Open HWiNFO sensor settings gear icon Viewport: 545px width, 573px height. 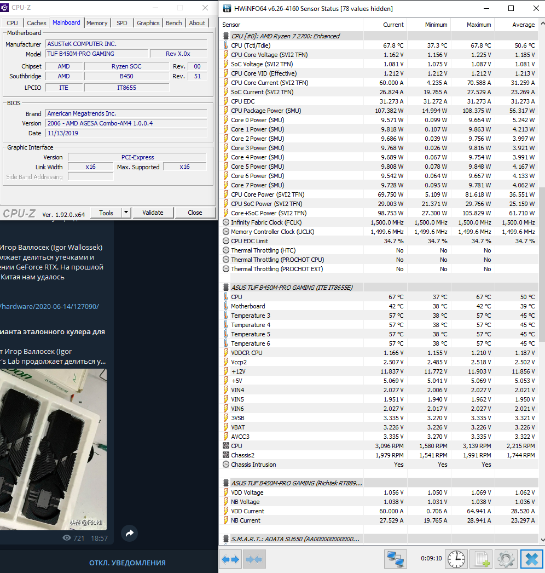pos(506,559)
